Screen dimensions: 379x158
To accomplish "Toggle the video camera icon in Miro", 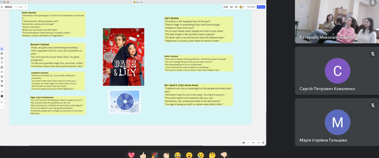I will 236,7.
